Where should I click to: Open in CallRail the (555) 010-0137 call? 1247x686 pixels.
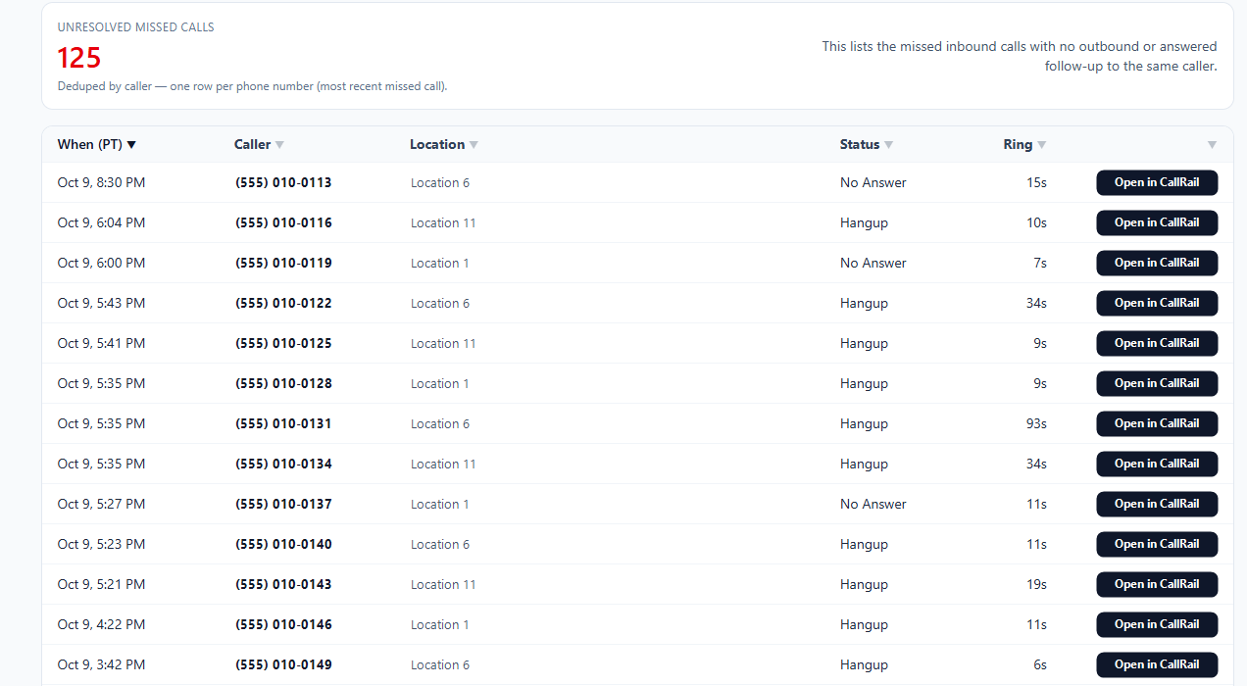pos(1157,505)
